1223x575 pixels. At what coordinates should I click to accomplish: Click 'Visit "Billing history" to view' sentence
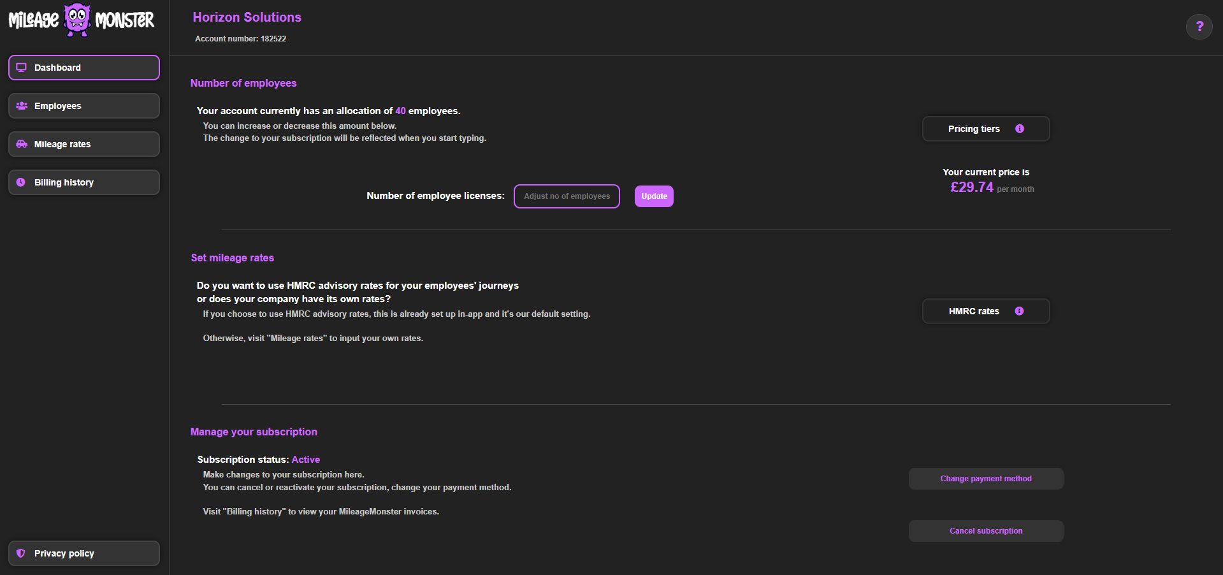[321, 512]
